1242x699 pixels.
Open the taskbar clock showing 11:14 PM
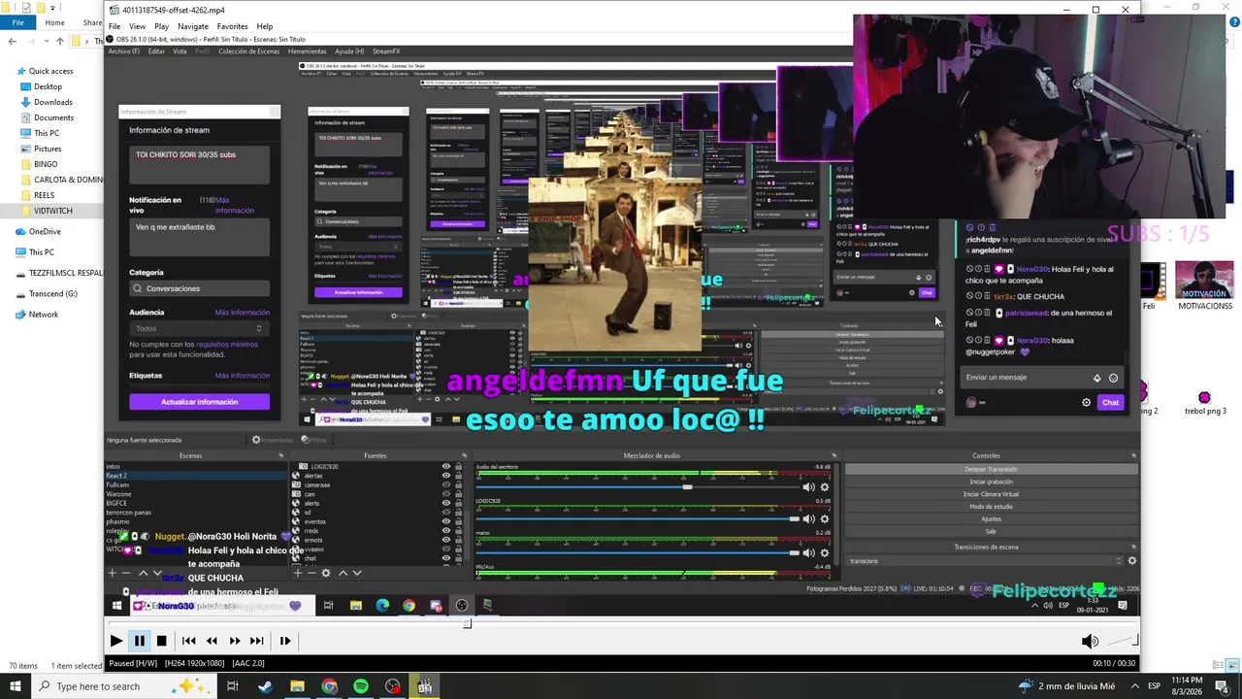pos(1189,686)
